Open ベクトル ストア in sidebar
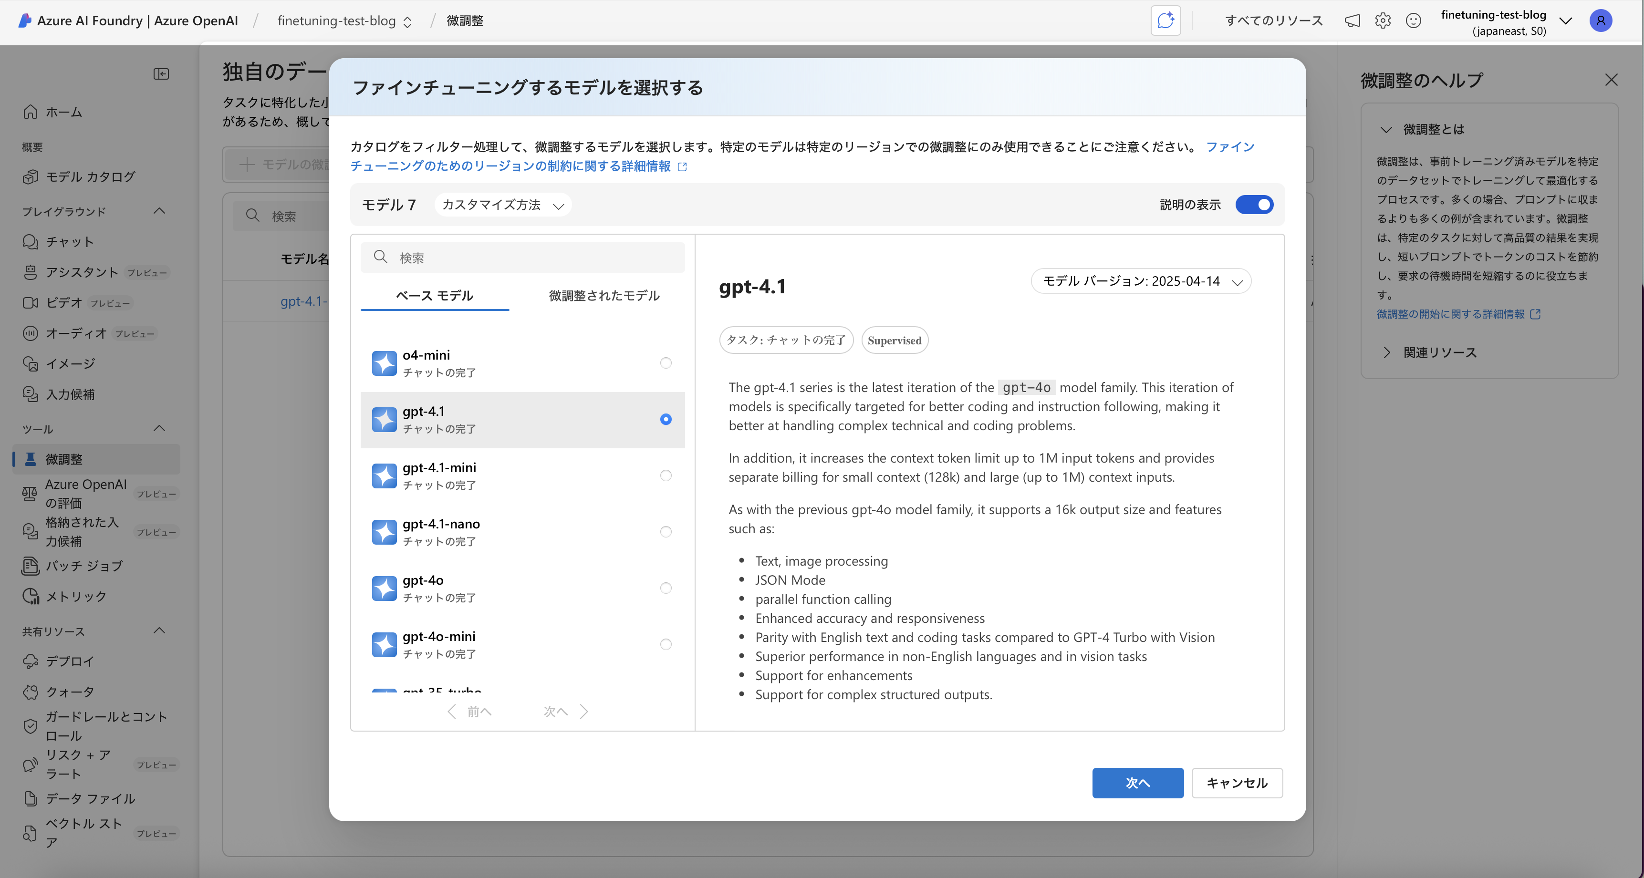The image size is (1644, 878). click(x=96, y=833)
